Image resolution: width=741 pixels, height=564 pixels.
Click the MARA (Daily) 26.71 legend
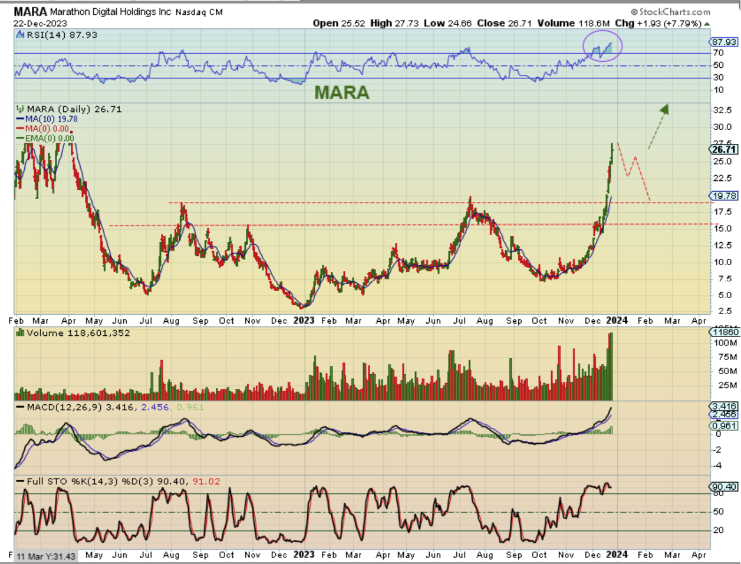[74, 109]
